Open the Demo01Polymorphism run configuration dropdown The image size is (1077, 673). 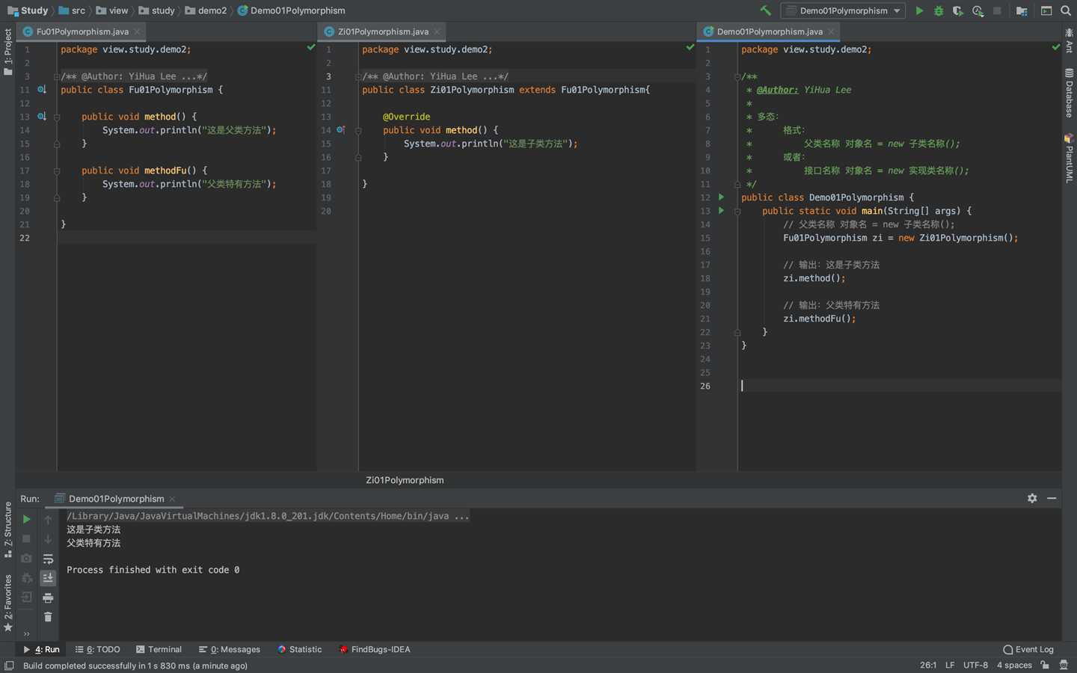tap(843, 10)
